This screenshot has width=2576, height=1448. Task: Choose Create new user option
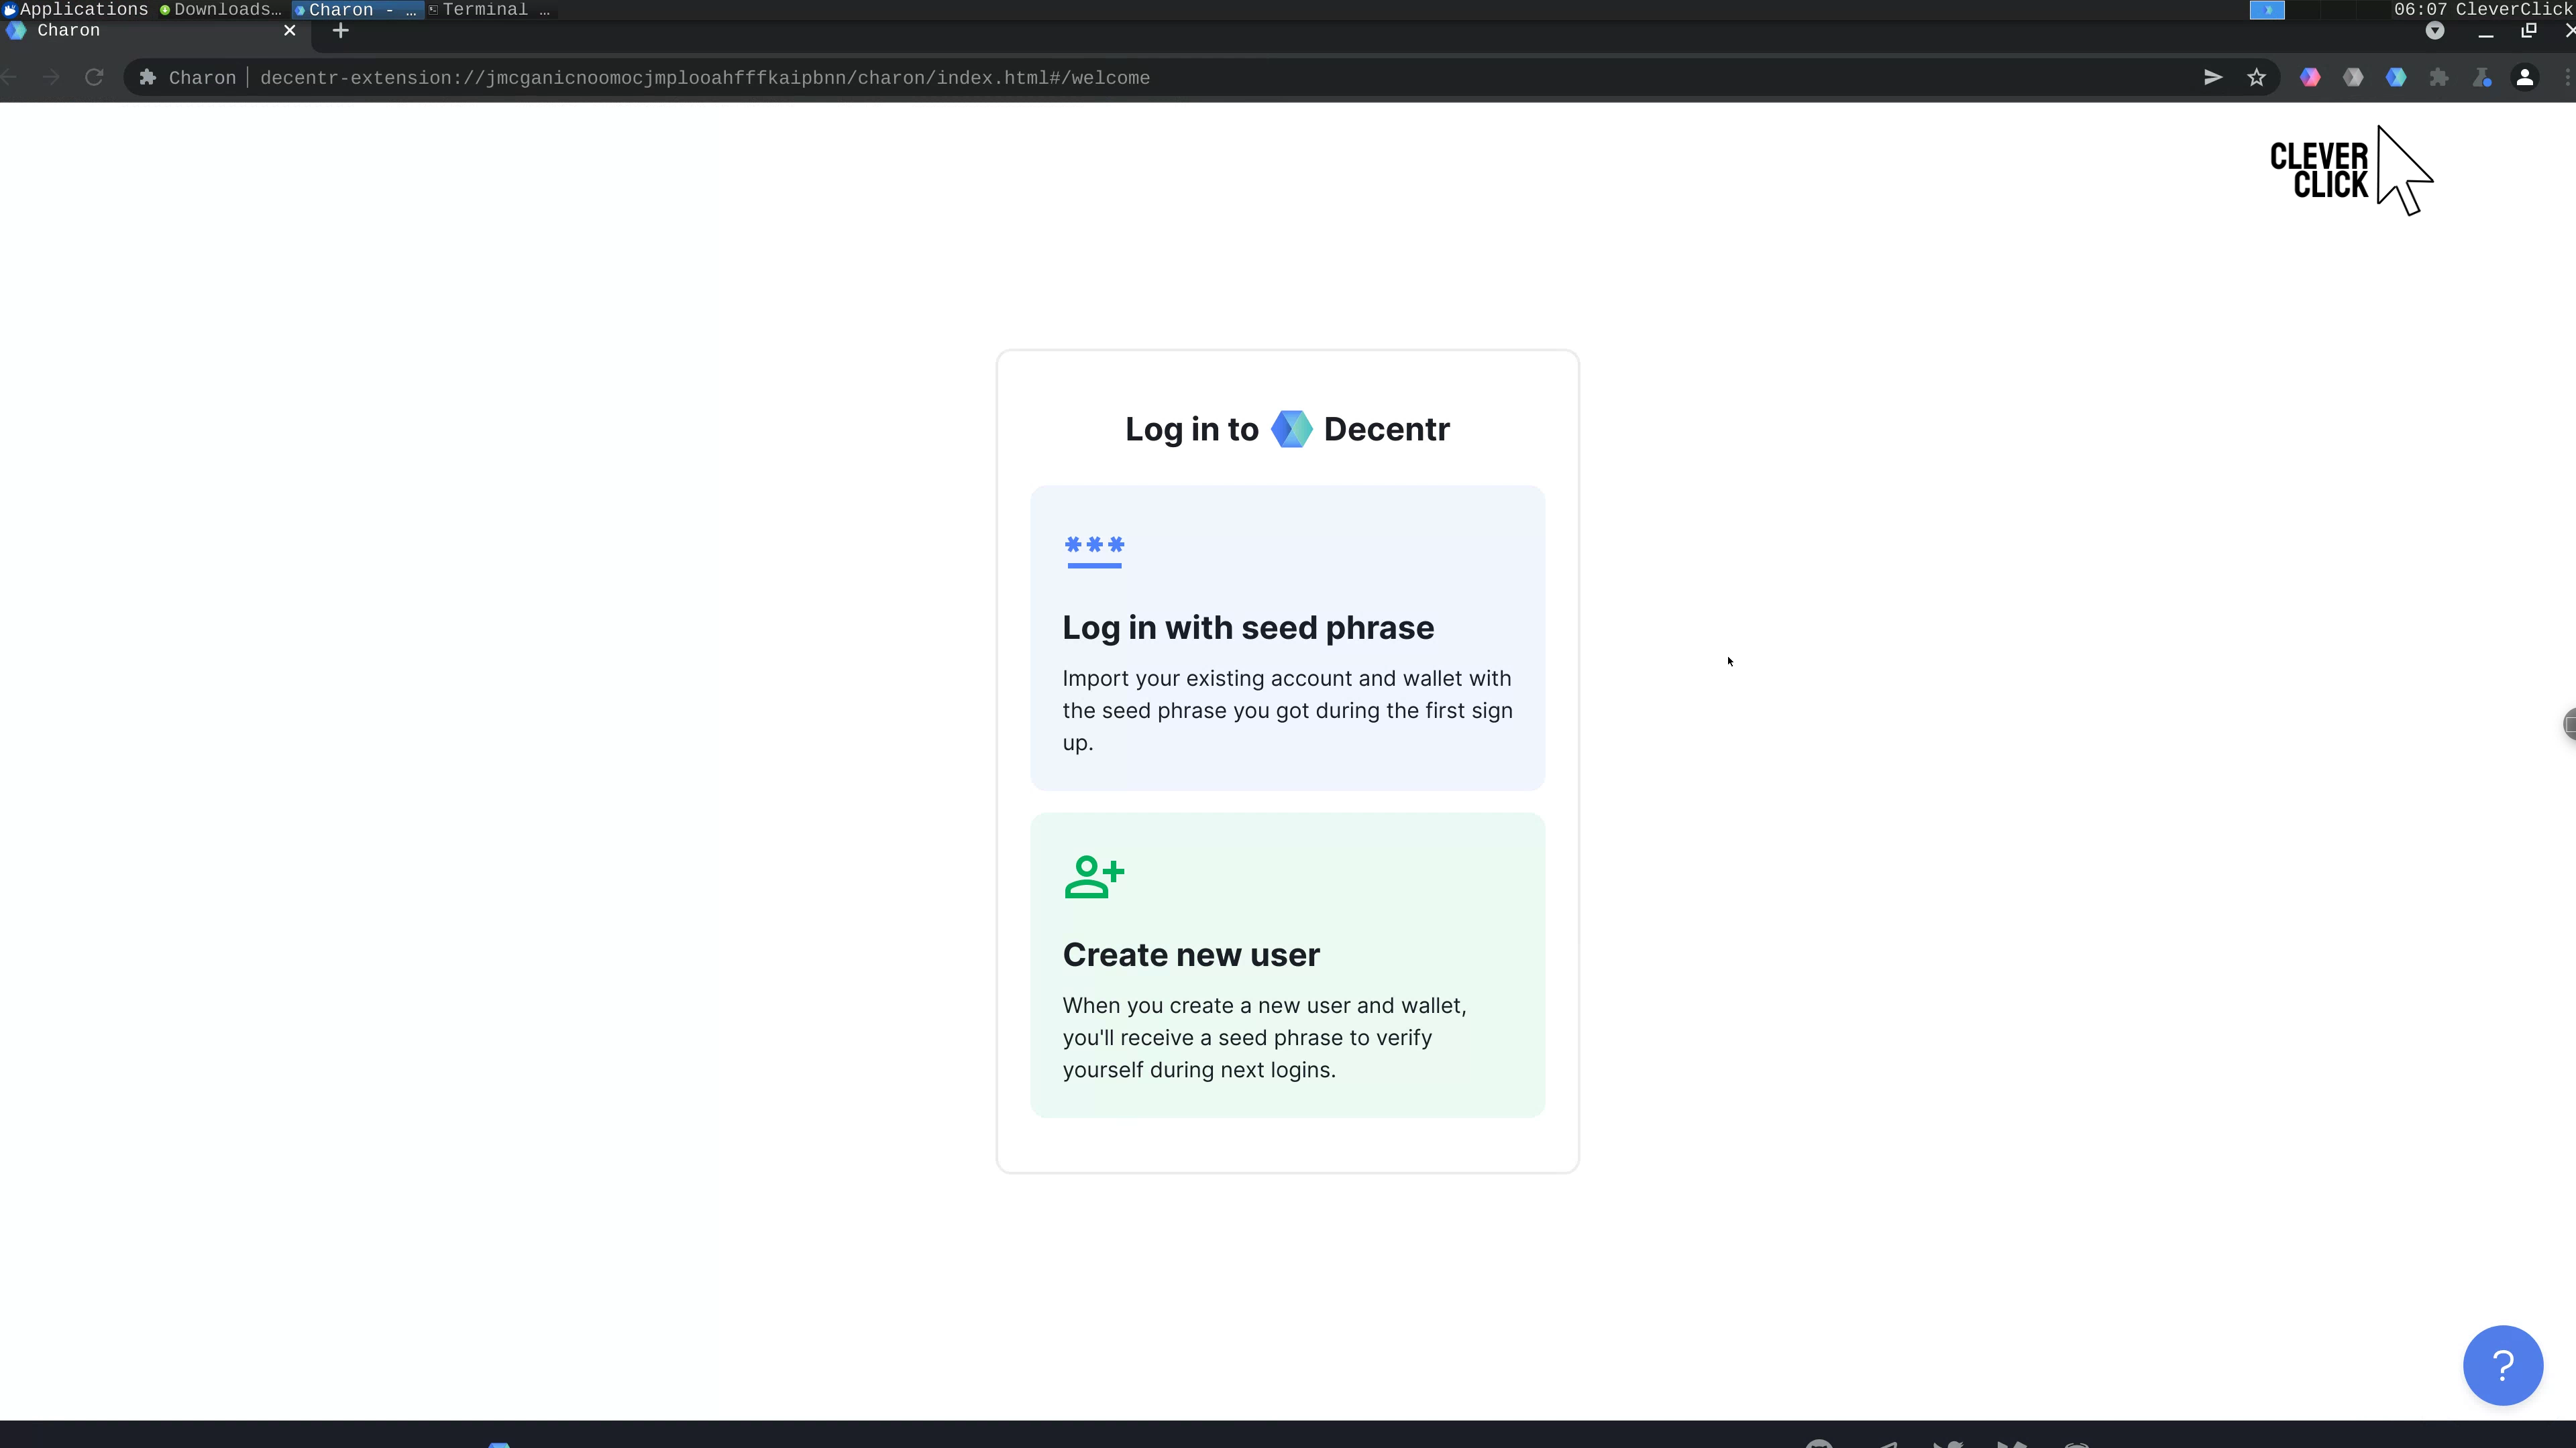(x=1287, y=965)
